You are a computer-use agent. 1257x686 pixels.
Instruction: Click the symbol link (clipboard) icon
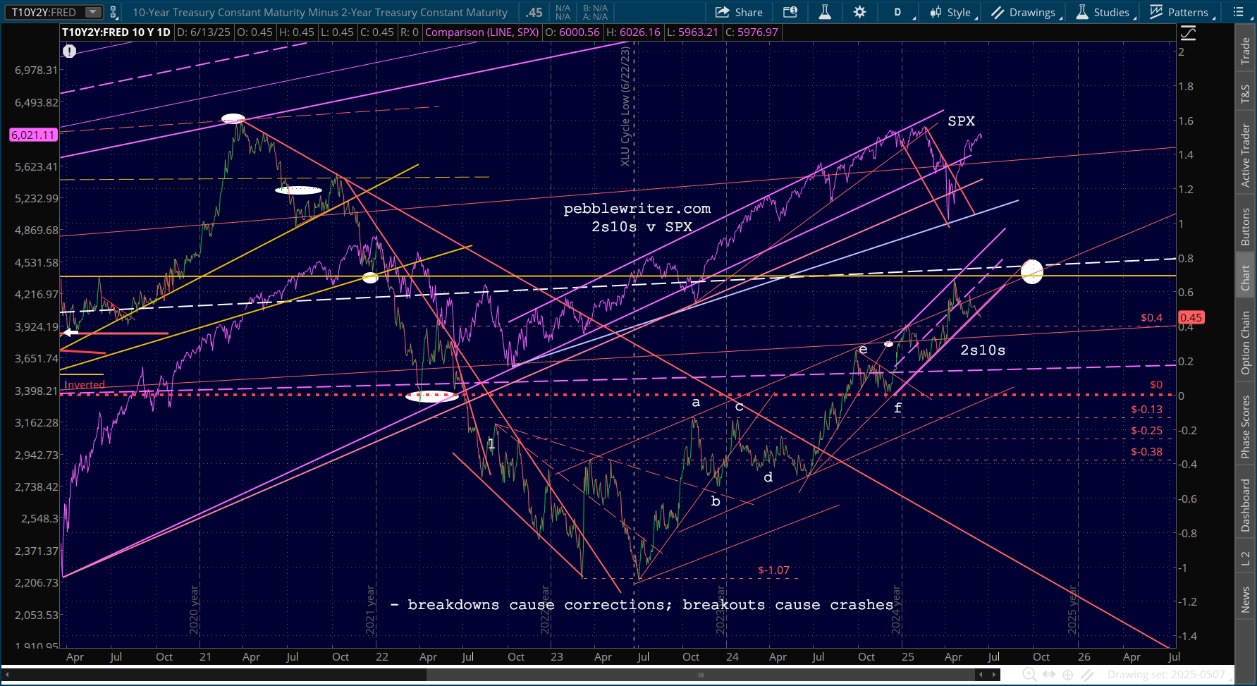(x=113, y=12)
